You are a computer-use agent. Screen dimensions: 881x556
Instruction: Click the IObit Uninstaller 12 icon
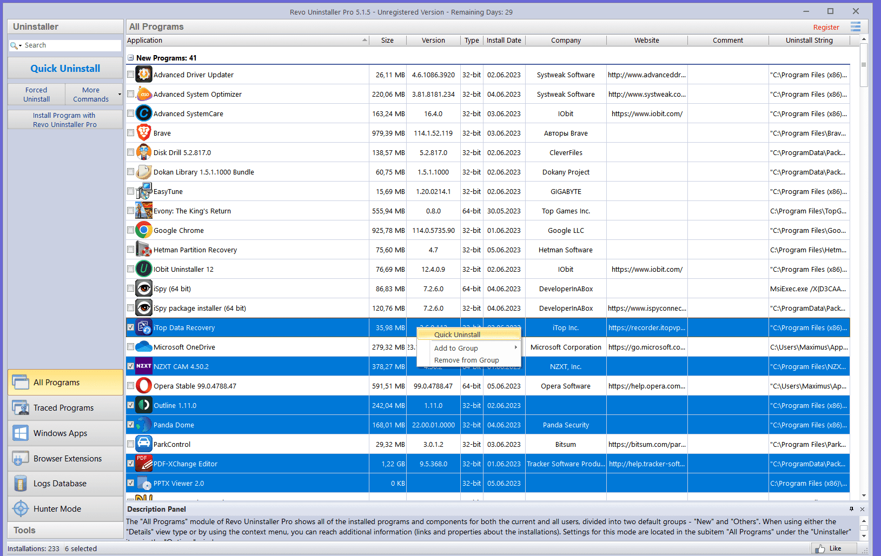(144, 269)
